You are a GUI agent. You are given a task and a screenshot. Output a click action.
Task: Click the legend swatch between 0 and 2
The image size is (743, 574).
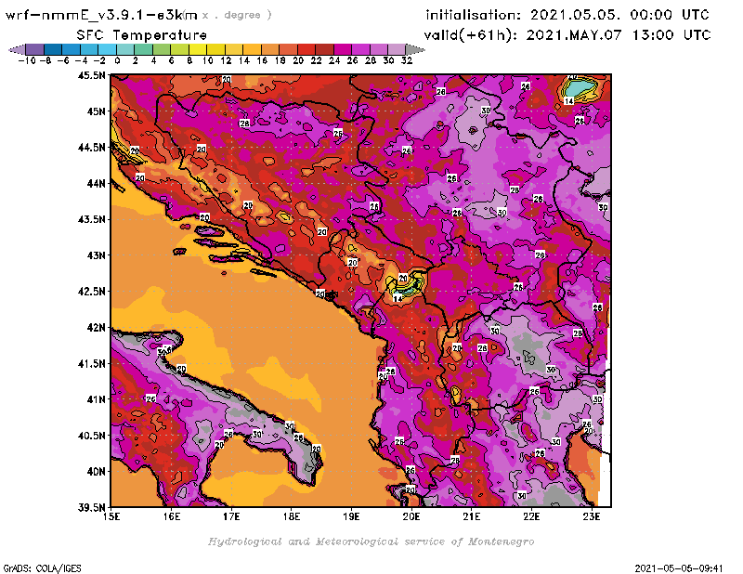click(125, 50)
